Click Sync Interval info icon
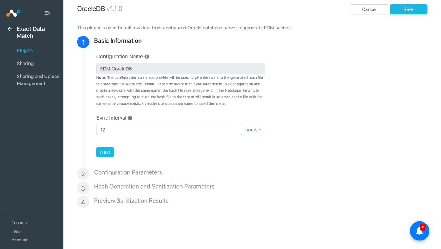Viewport: 441px width, 249px height. point(130,118)
